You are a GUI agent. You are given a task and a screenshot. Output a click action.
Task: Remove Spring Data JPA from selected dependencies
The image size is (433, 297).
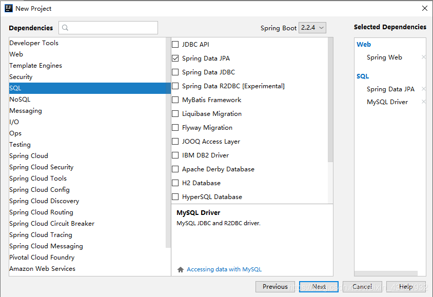pos(424,89)
